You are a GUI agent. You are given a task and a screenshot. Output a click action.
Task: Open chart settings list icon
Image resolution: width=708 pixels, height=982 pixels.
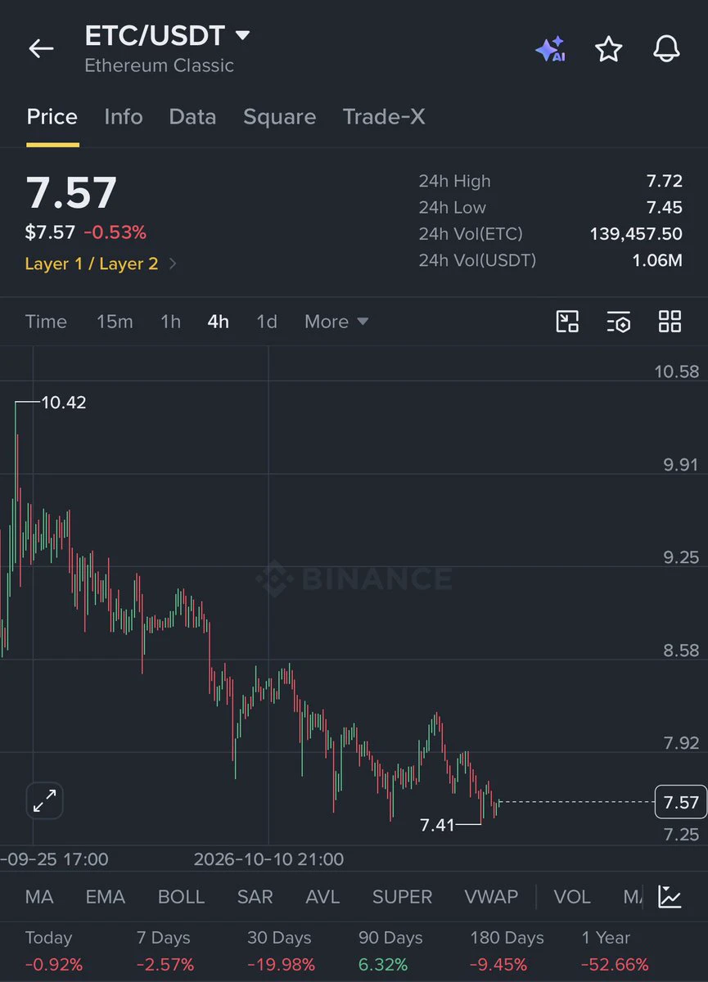tap(618, 322)
